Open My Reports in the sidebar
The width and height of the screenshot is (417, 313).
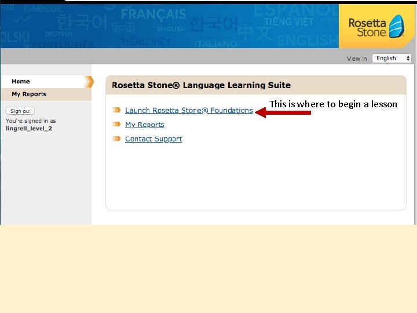pos(46,94)
